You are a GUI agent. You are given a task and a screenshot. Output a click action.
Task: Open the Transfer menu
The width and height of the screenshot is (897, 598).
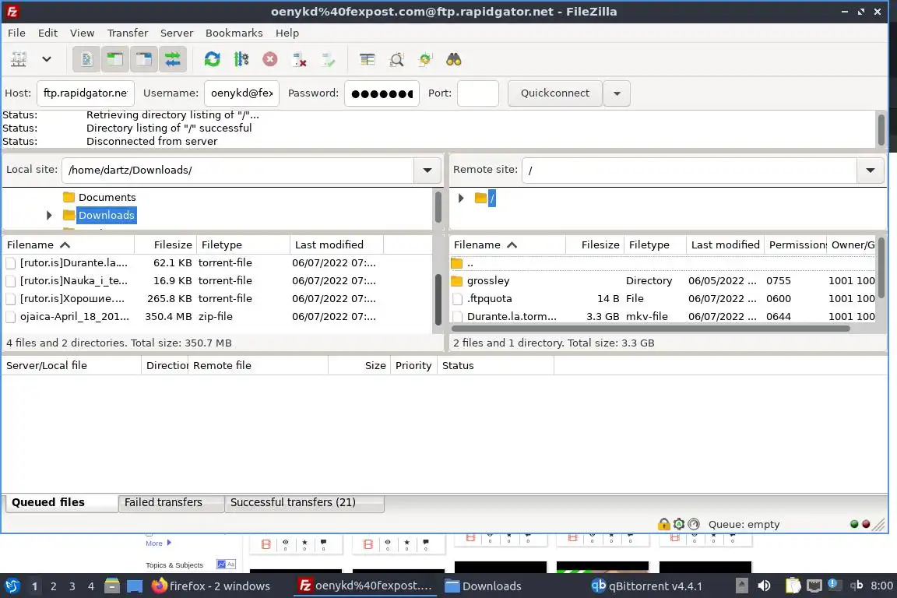(128, 33)
